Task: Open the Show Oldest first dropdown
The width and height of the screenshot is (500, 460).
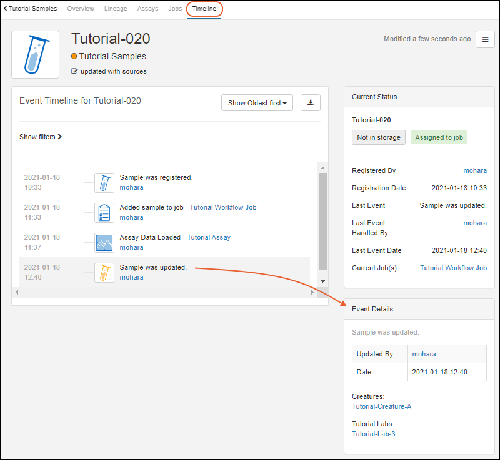Action: (257, 103)
